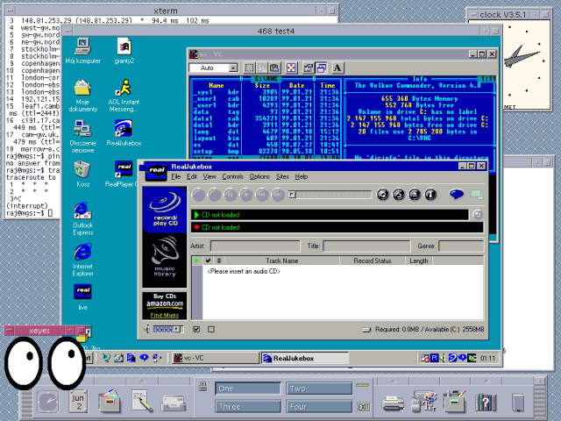The image size is (561, 421).
Task: Open Options menu in RealJukebox
Action: (x=259, y=176)
